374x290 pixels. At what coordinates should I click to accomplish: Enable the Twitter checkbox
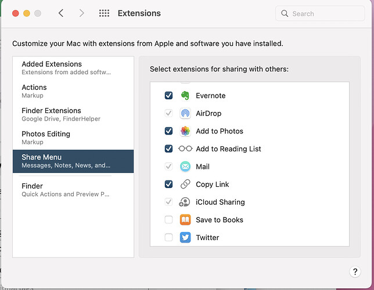168,237
